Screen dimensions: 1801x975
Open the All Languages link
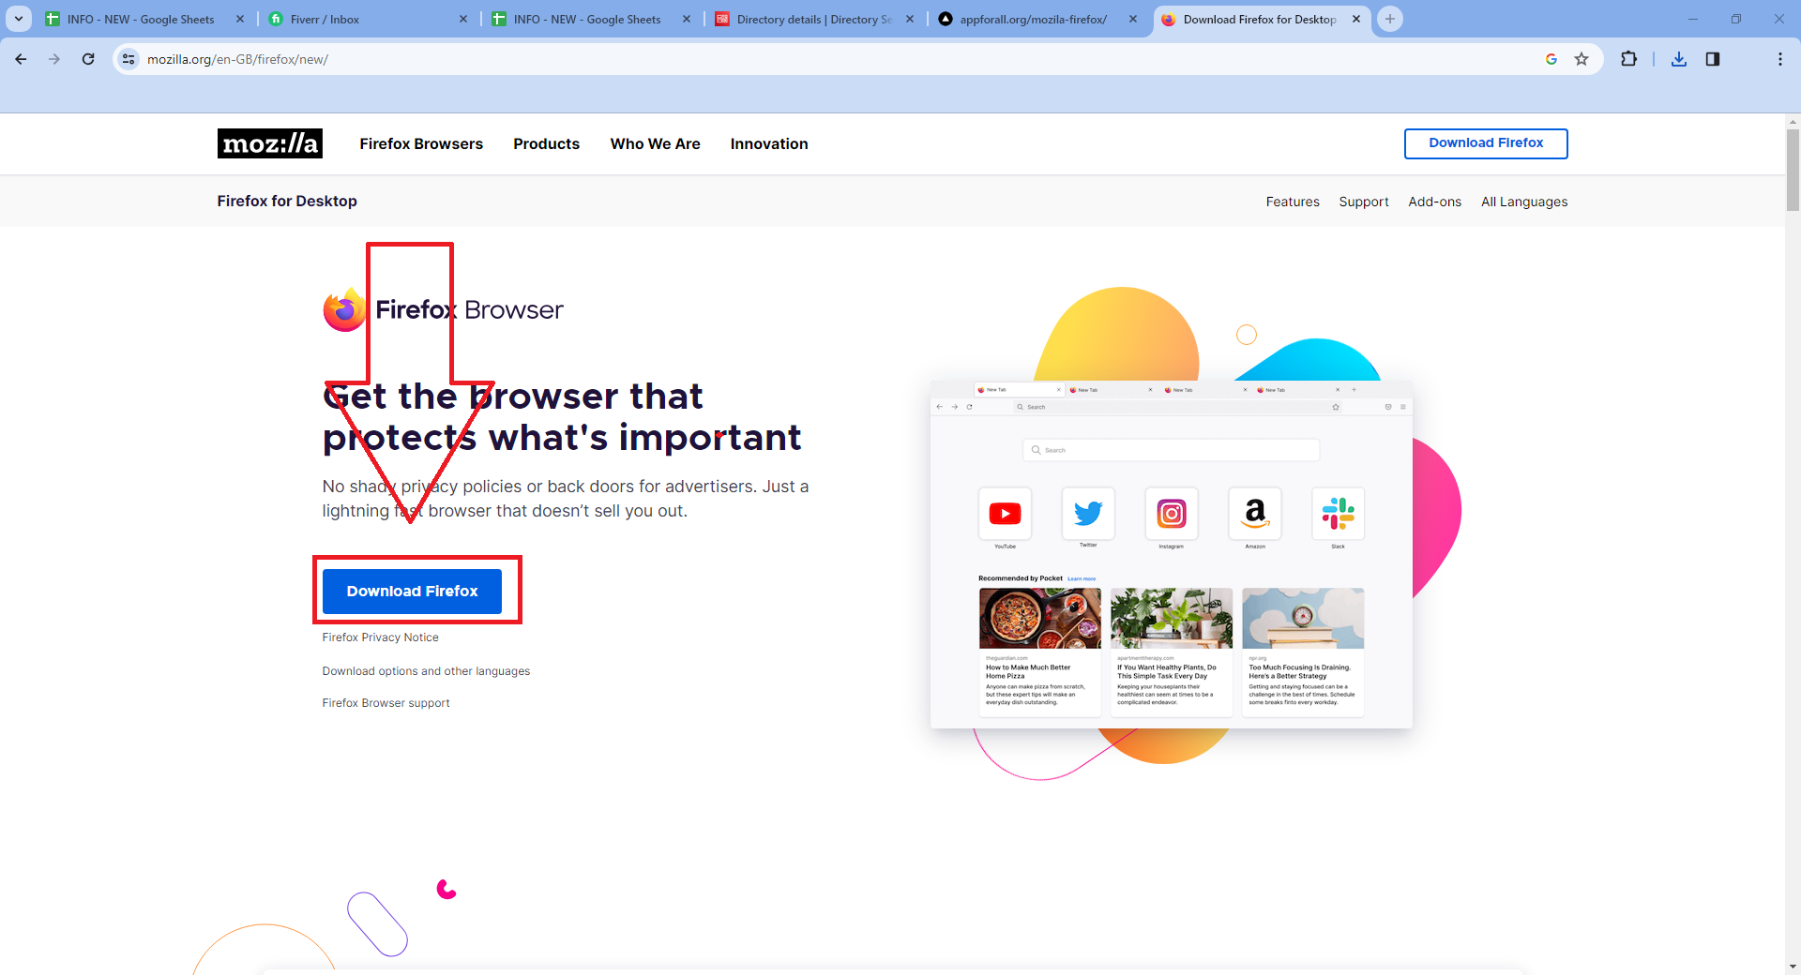(1524, 202)
